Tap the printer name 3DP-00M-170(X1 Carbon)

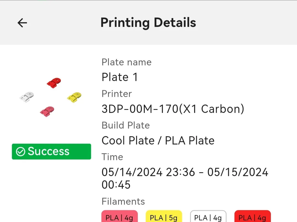pyautogui.click(x=173, y=109)
